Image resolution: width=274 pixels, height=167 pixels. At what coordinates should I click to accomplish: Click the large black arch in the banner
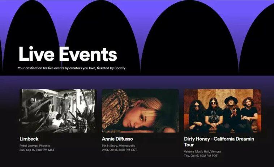(x=190, y=38)
